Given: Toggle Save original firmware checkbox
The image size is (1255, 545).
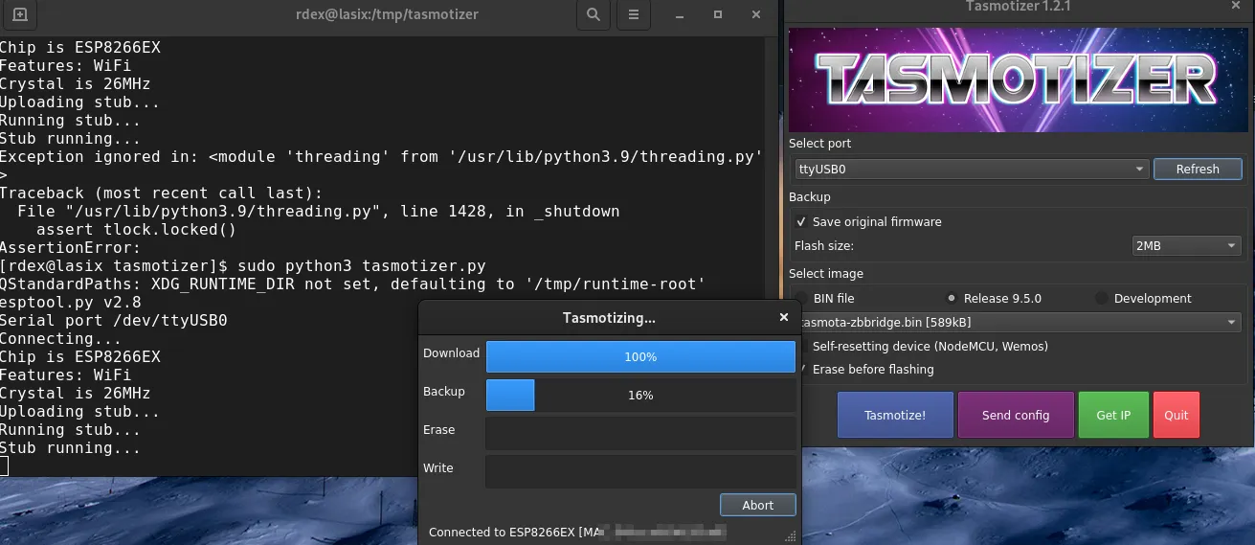Looking at the screenshot, I should point(801,221).
